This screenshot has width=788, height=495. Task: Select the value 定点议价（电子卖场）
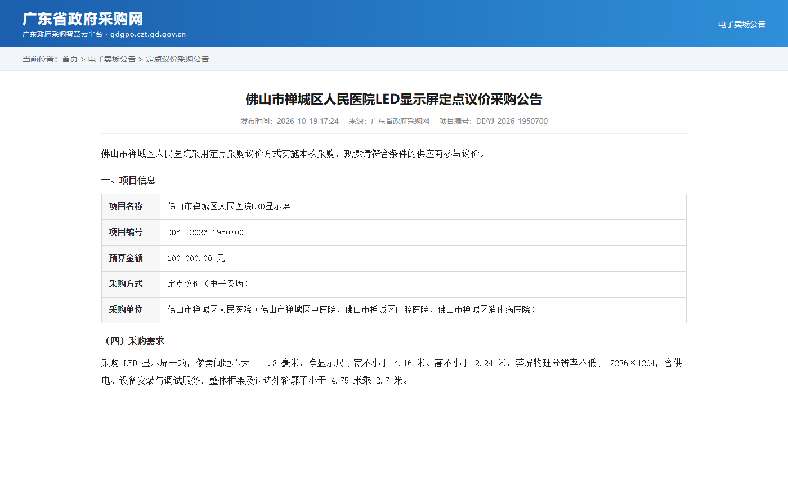coord(209,284)
